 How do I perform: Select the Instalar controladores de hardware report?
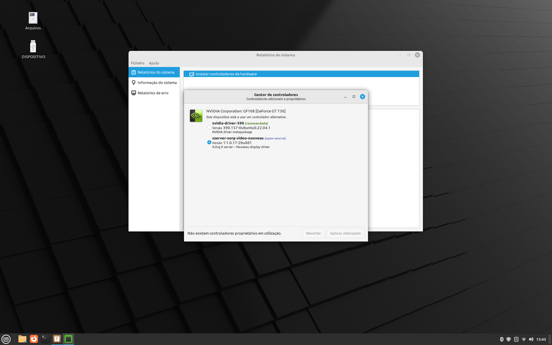point(226,74)
